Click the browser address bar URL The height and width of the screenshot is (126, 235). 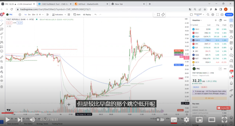55,9
